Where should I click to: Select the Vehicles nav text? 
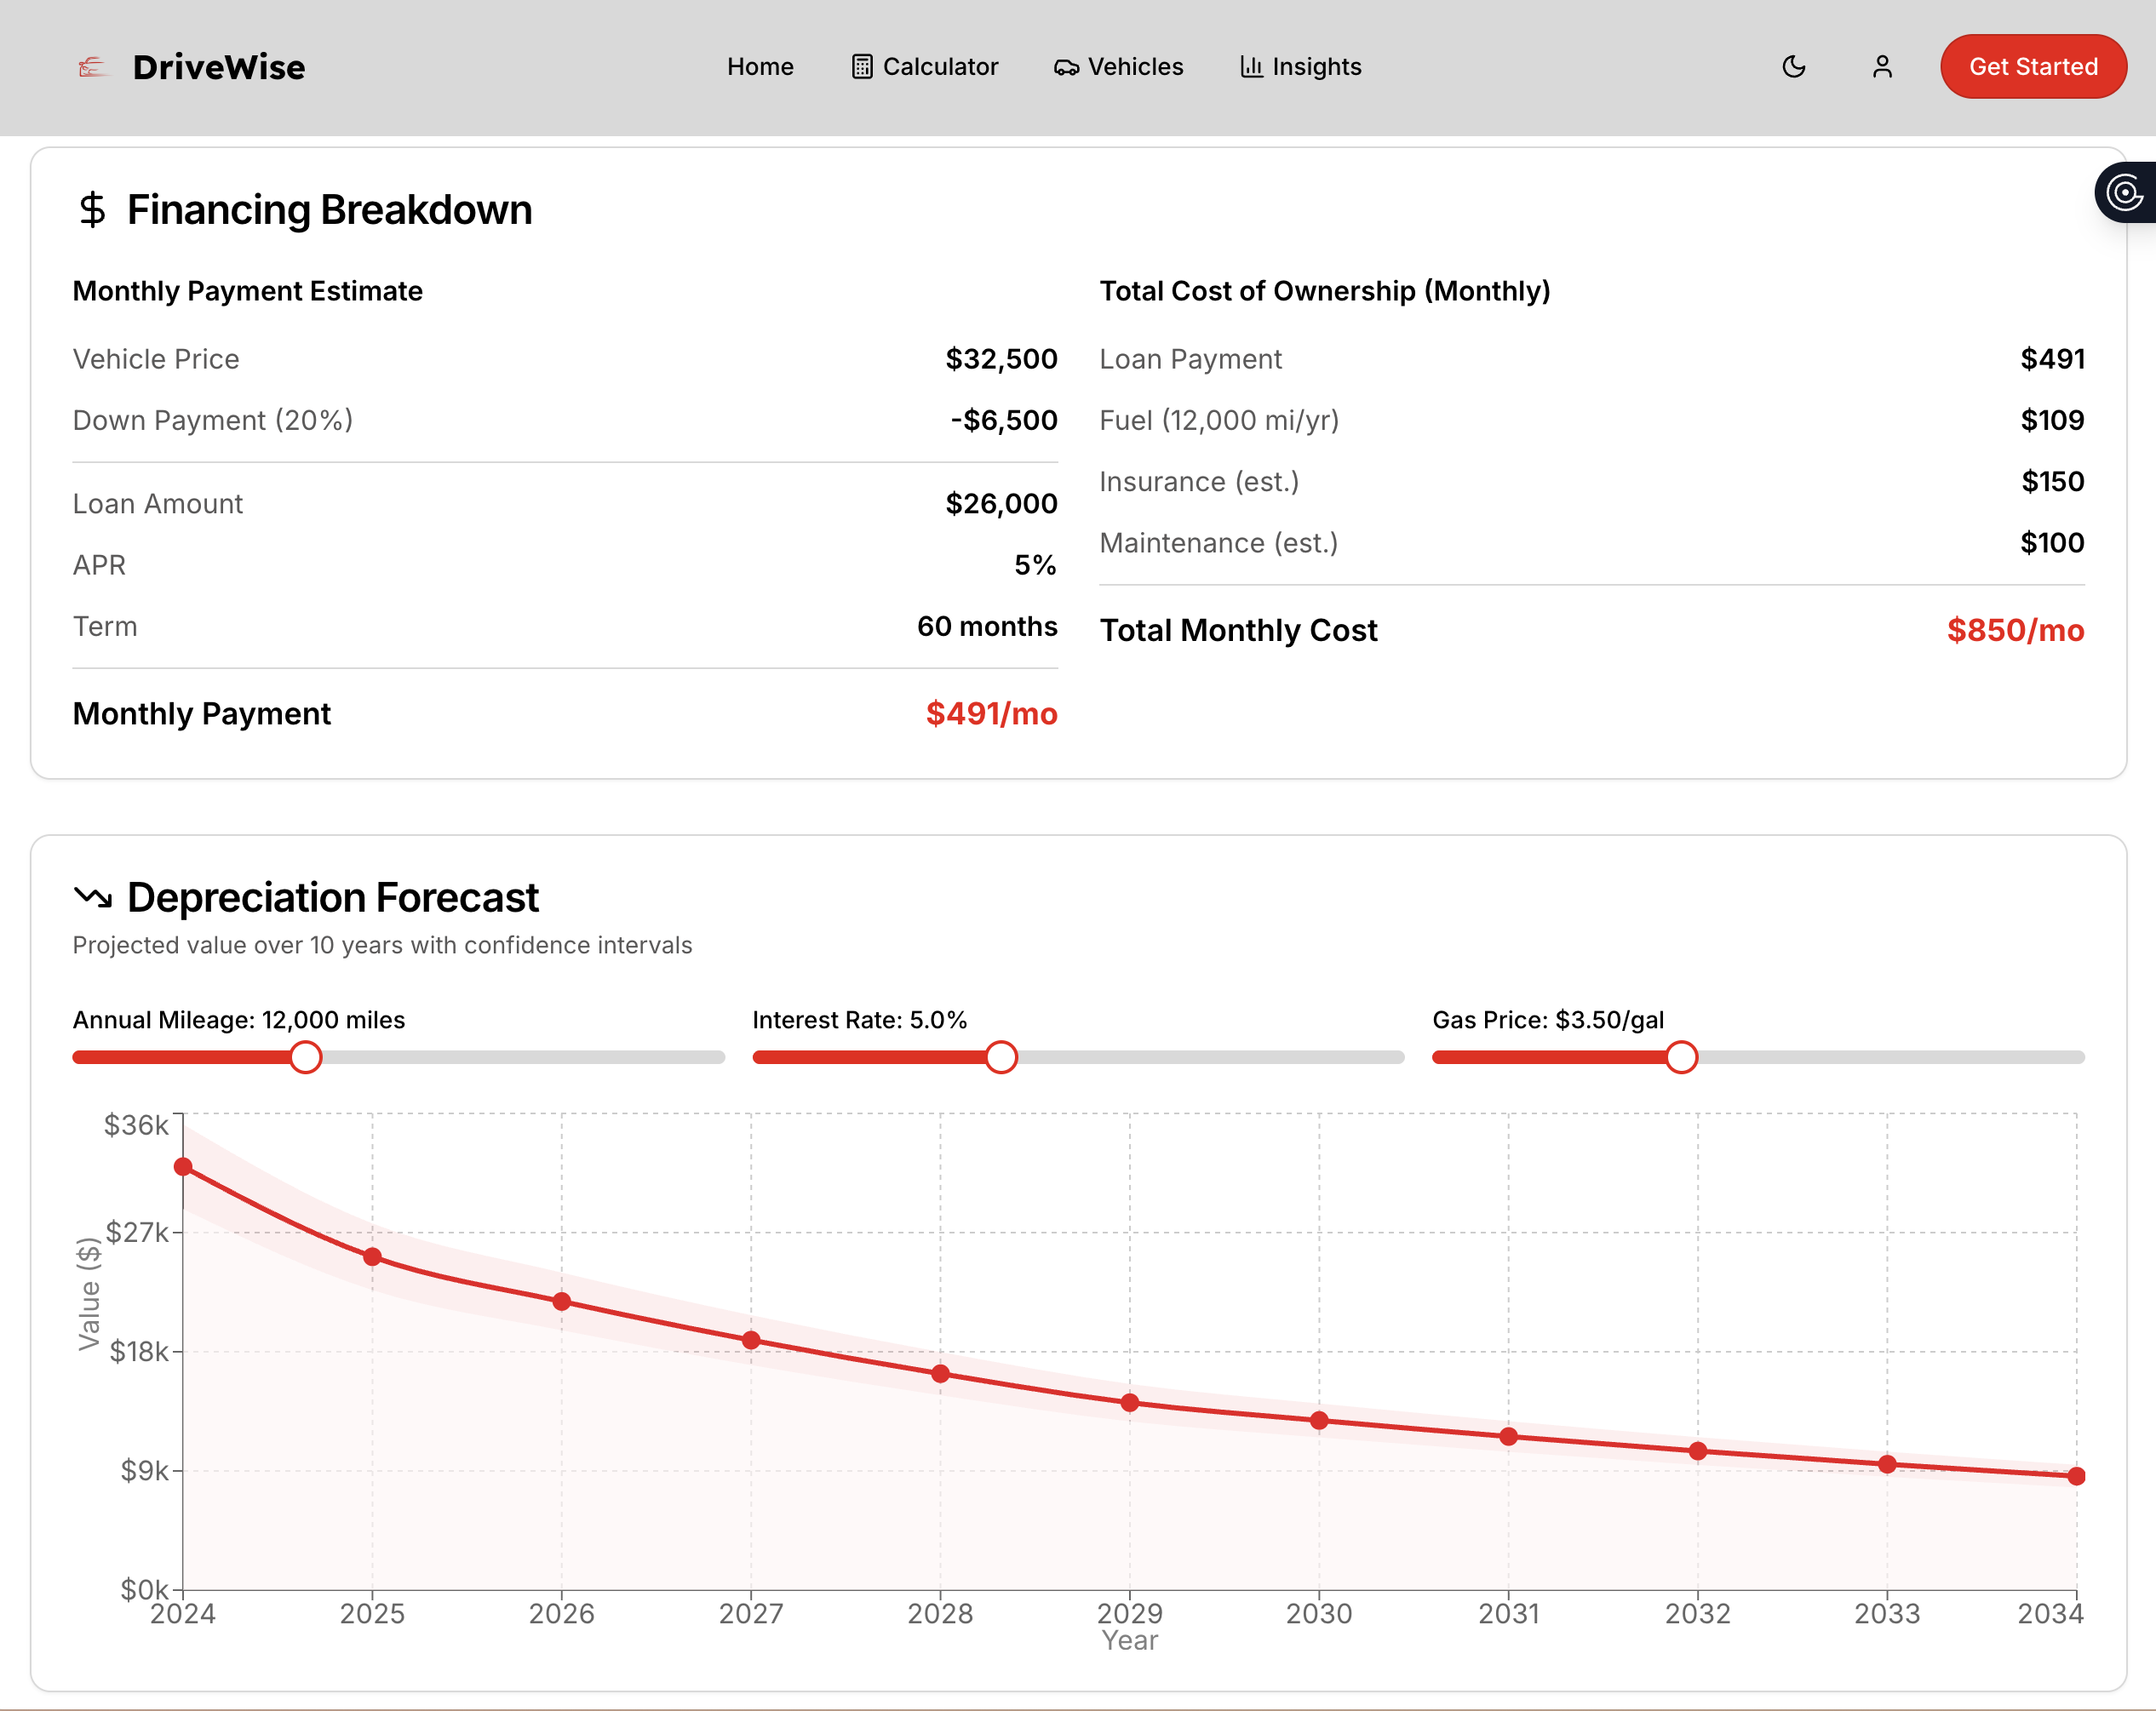pos(1135,67)
